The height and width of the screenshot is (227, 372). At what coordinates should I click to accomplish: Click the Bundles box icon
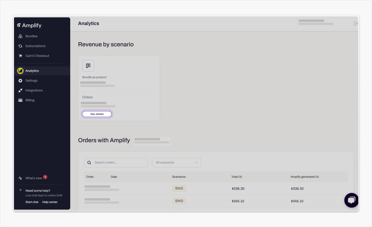pyautogui.click(x=20, y=36)
